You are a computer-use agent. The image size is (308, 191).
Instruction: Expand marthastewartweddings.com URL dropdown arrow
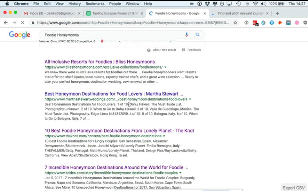(x=190, y=99)
